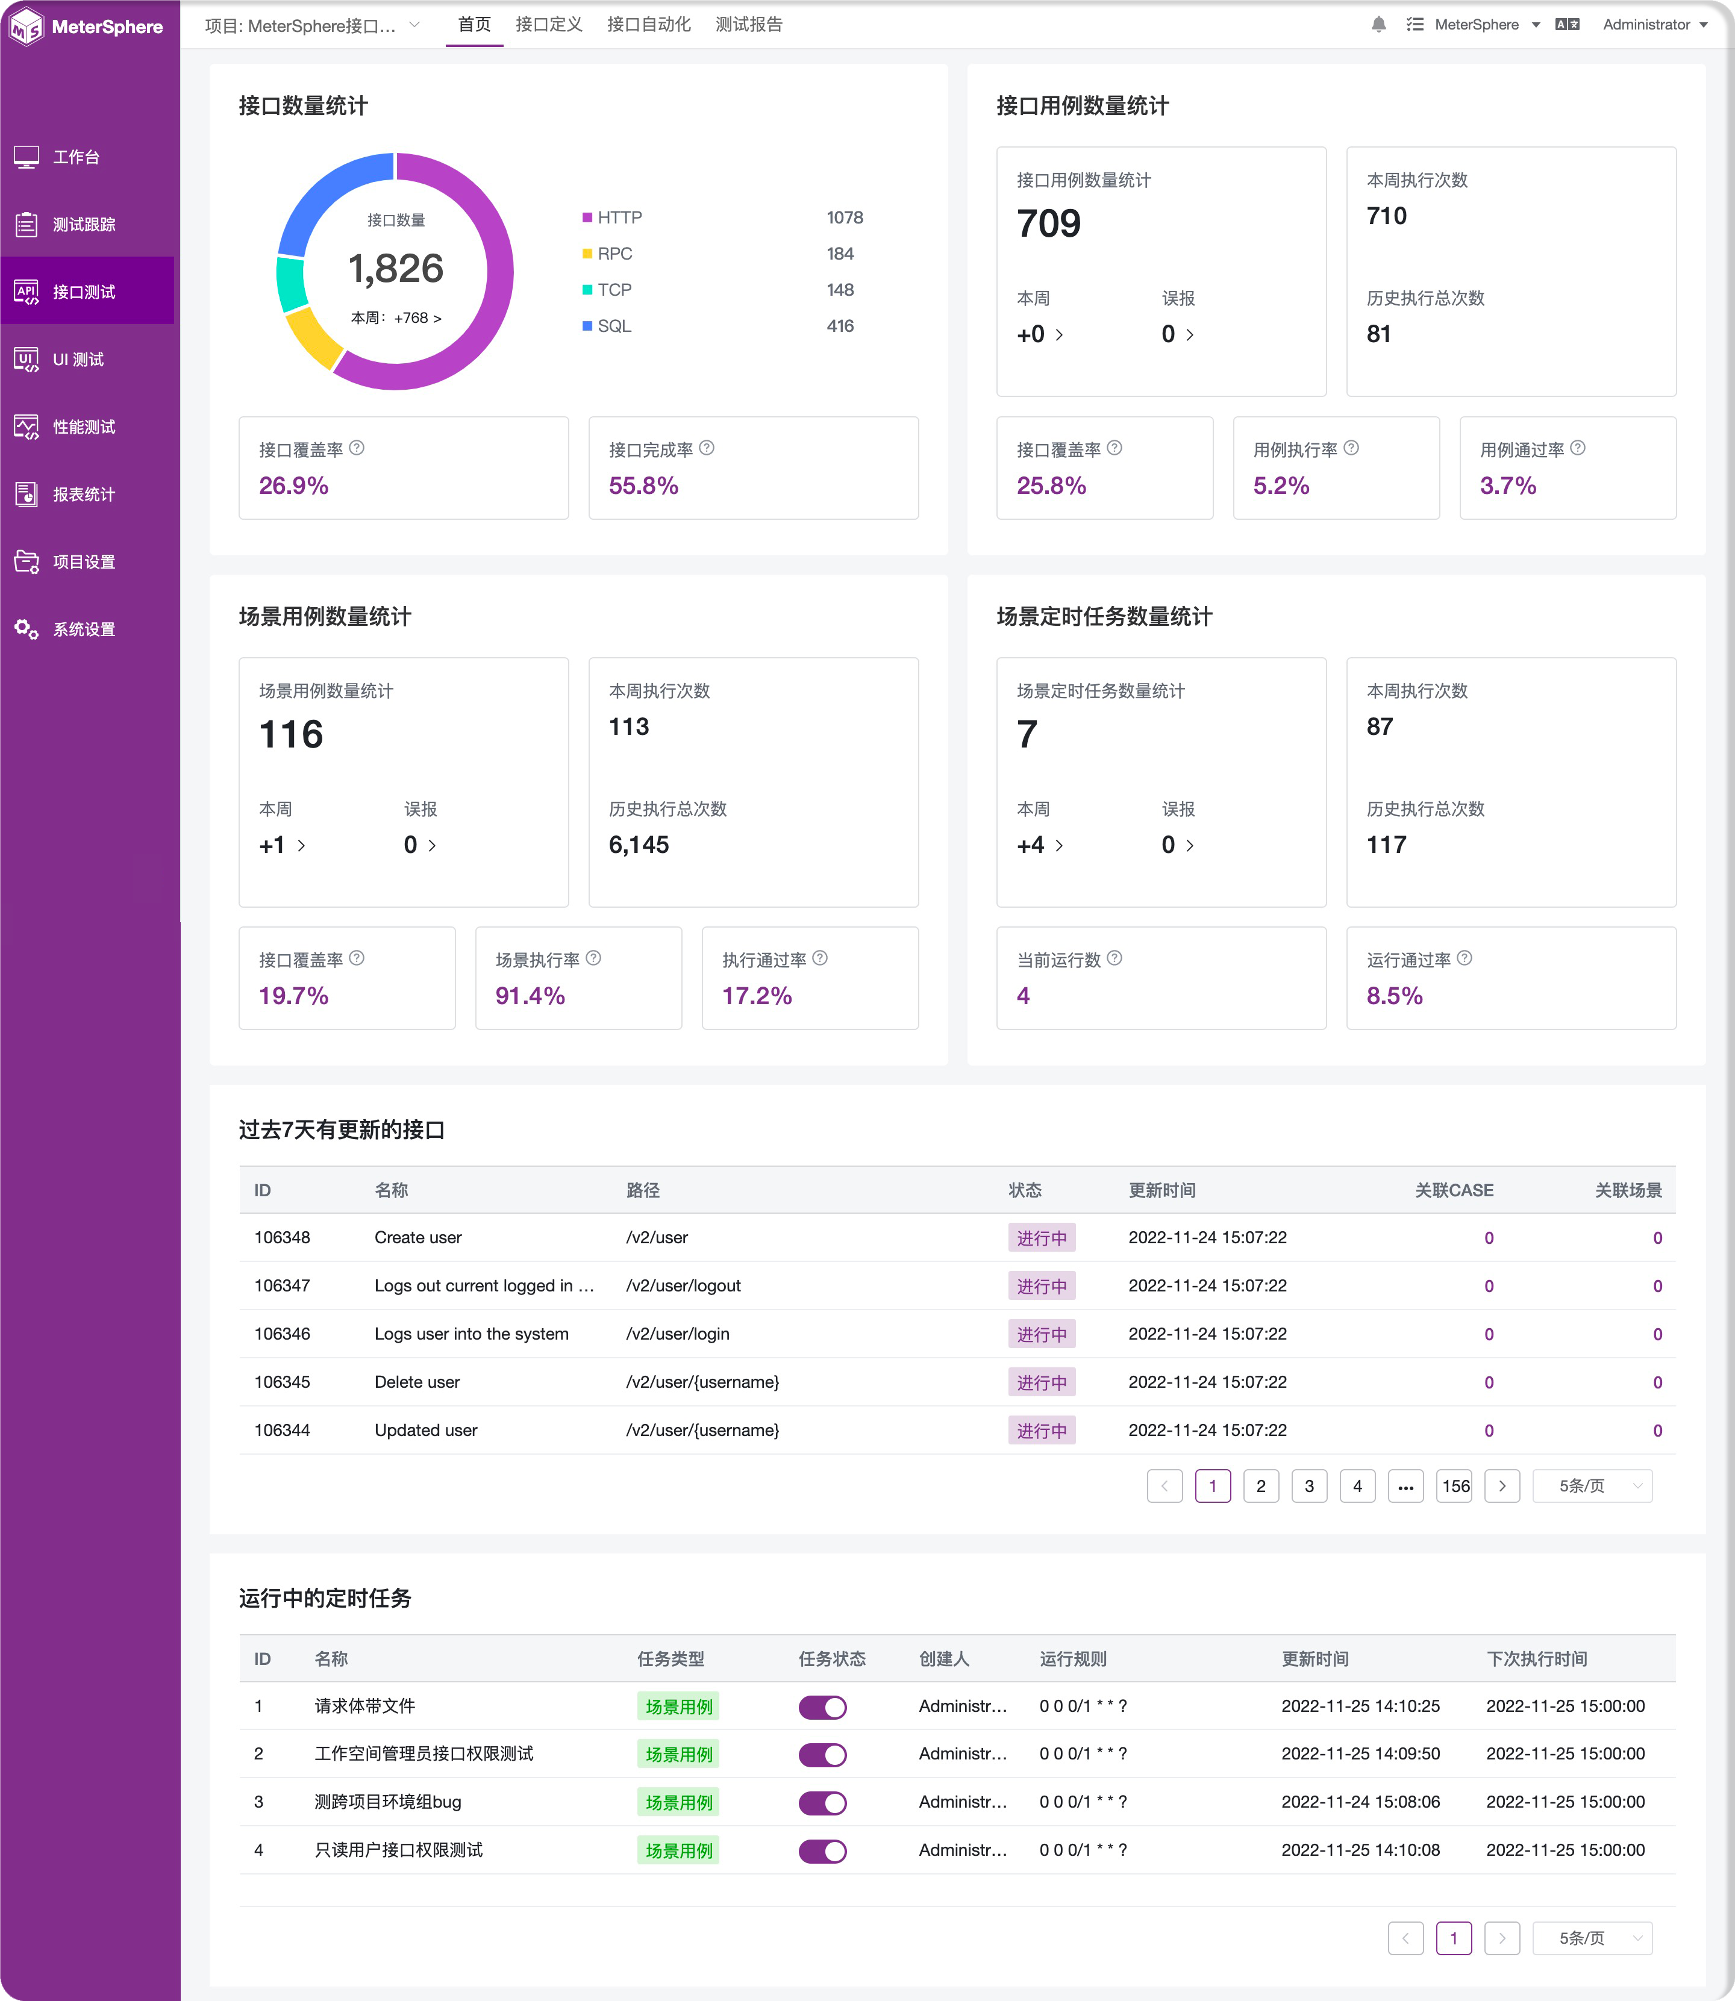Open the Administrator user dropdown
The width and height of the screenshot is (1735, 2001).
pos(1655,24)
